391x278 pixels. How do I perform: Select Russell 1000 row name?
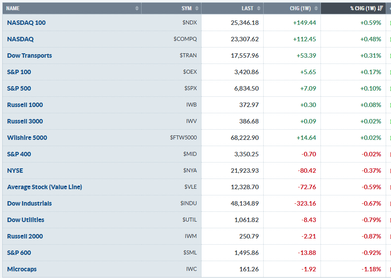[x=25, y=105]
